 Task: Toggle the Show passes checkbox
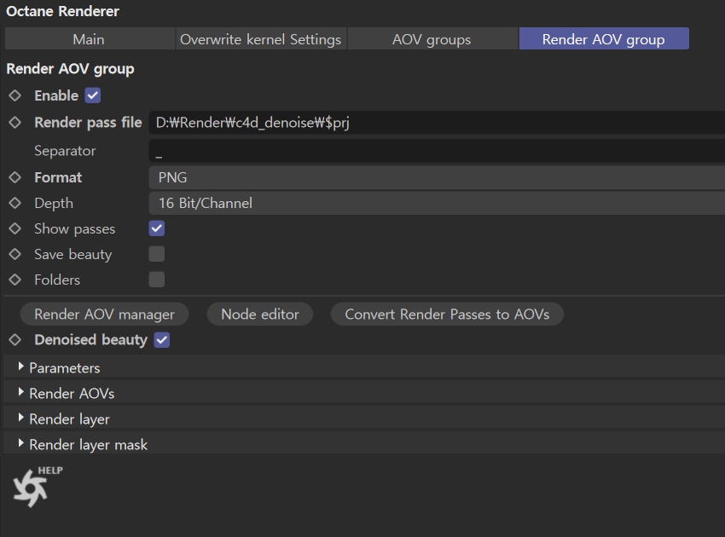click(x=157, y=228)
